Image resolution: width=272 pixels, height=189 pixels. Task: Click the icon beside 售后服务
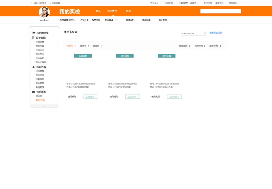click(33, 92)
